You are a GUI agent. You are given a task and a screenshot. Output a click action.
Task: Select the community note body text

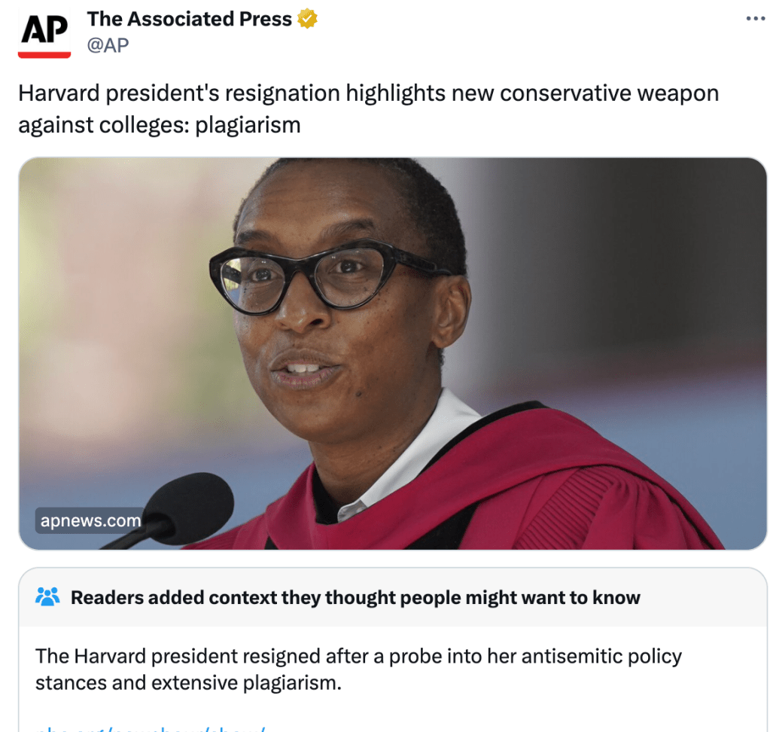click(x=358, y=669)
